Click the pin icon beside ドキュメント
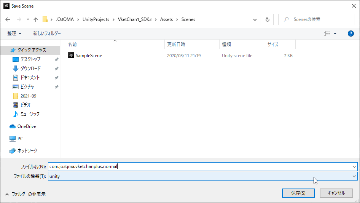 56,78
